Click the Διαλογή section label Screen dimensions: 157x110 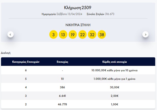tap(6, 53)
